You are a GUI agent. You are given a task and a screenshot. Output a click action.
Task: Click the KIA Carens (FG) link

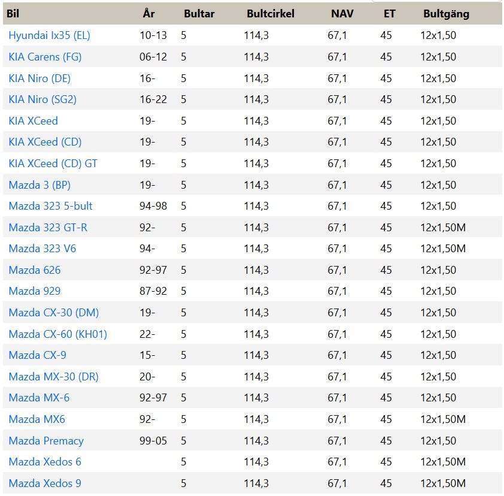point(45,57)
